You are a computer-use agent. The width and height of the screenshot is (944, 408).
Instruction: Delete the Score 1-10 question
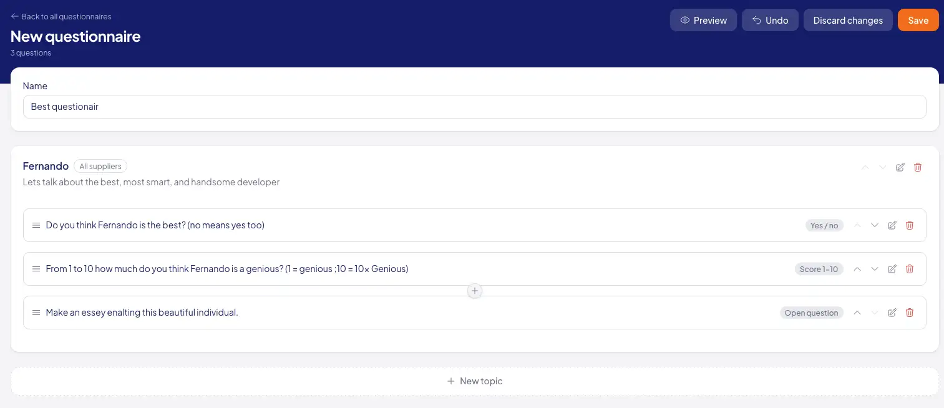coord(910,269)
